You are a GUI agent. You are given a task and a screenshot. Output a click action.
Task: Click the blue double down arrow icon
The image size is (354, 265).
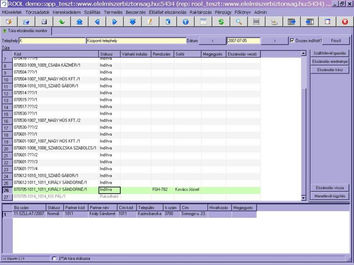click(x=132, y=22)
